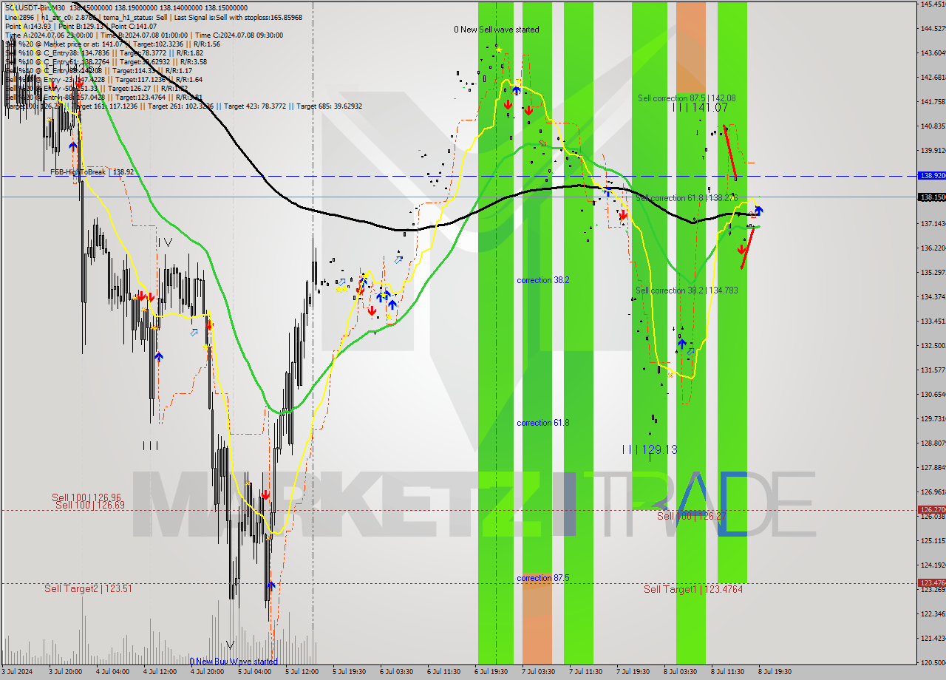Click the 'Sell Target1 | 123.4764' label
Viewport: 946px width, 680px height.
[x=693, y=589]
